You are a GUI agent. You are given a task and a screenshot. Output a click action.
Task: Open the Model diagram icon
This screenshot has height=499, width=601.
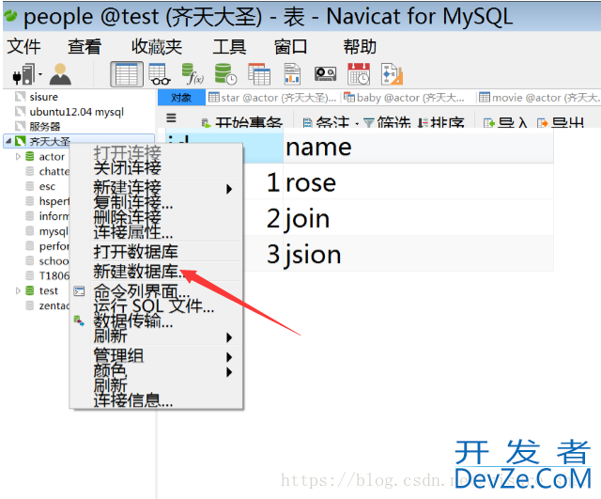(392, 74)
